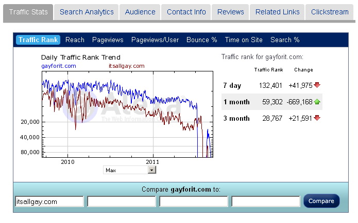Click the red down arrow for 3 month
The width and height of the screenshot is (358, 223).
point(317,118)
